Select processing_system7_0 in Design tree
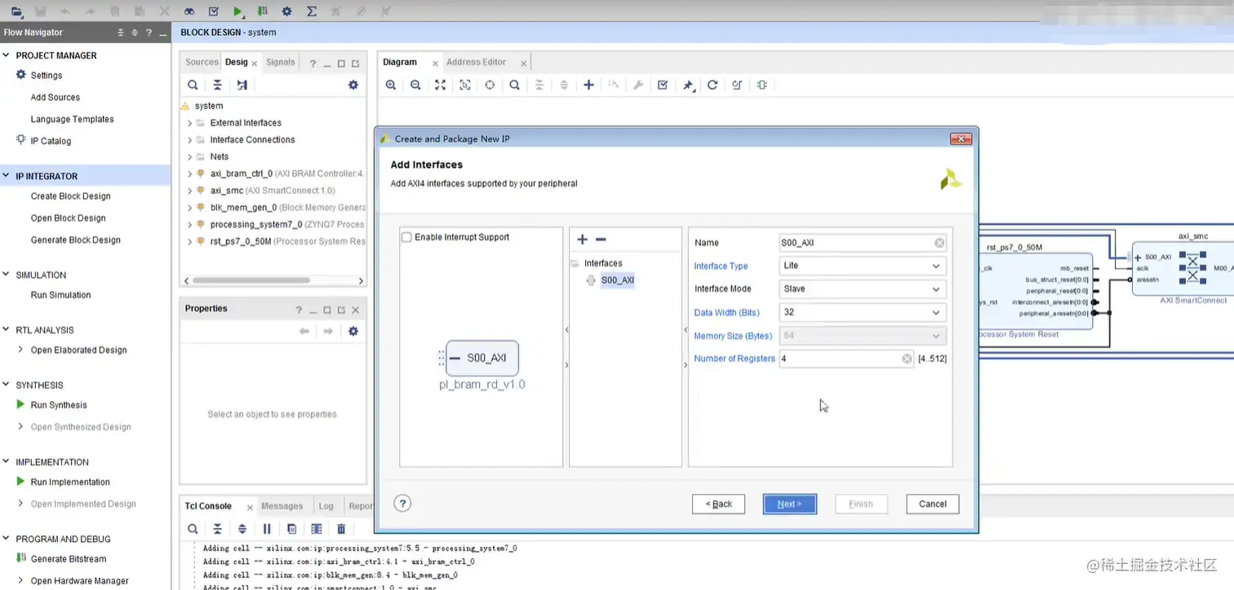This screenshot has height=590, width=1234. [256, 224]
